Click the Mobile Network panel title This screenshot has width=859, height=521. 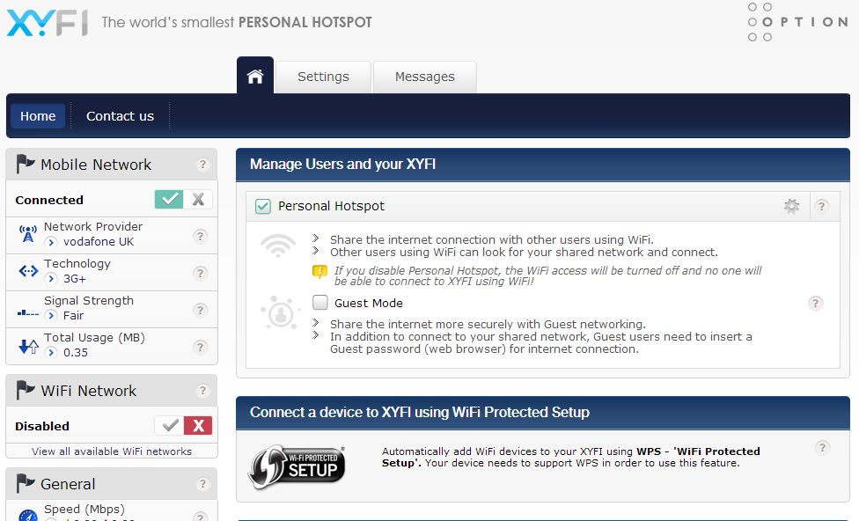(96, 165)
